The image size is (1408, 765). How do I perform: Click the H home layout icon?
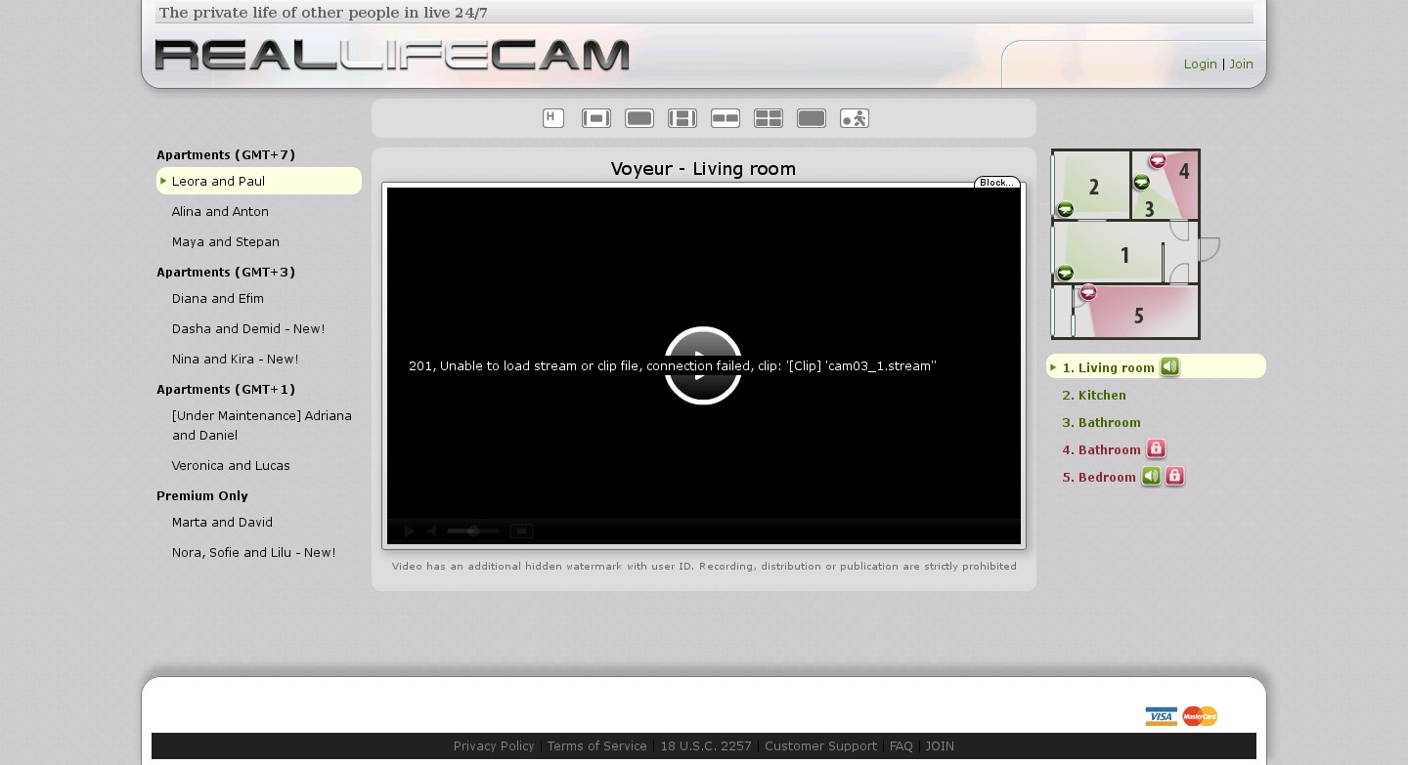click(x=553, y=118)
